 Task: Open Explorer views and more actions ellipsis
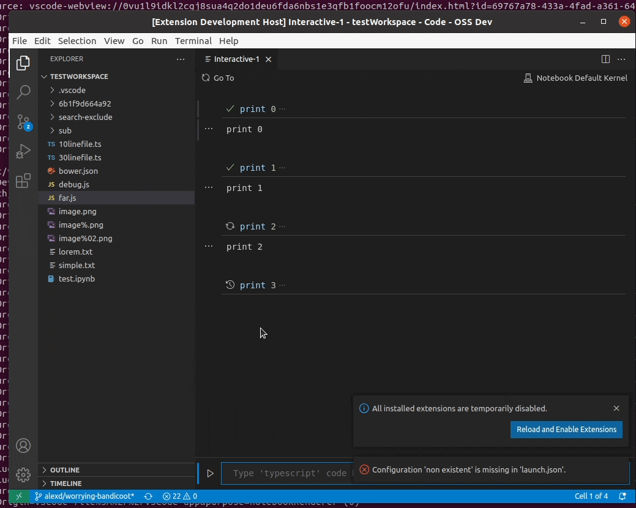coord(181,59)
